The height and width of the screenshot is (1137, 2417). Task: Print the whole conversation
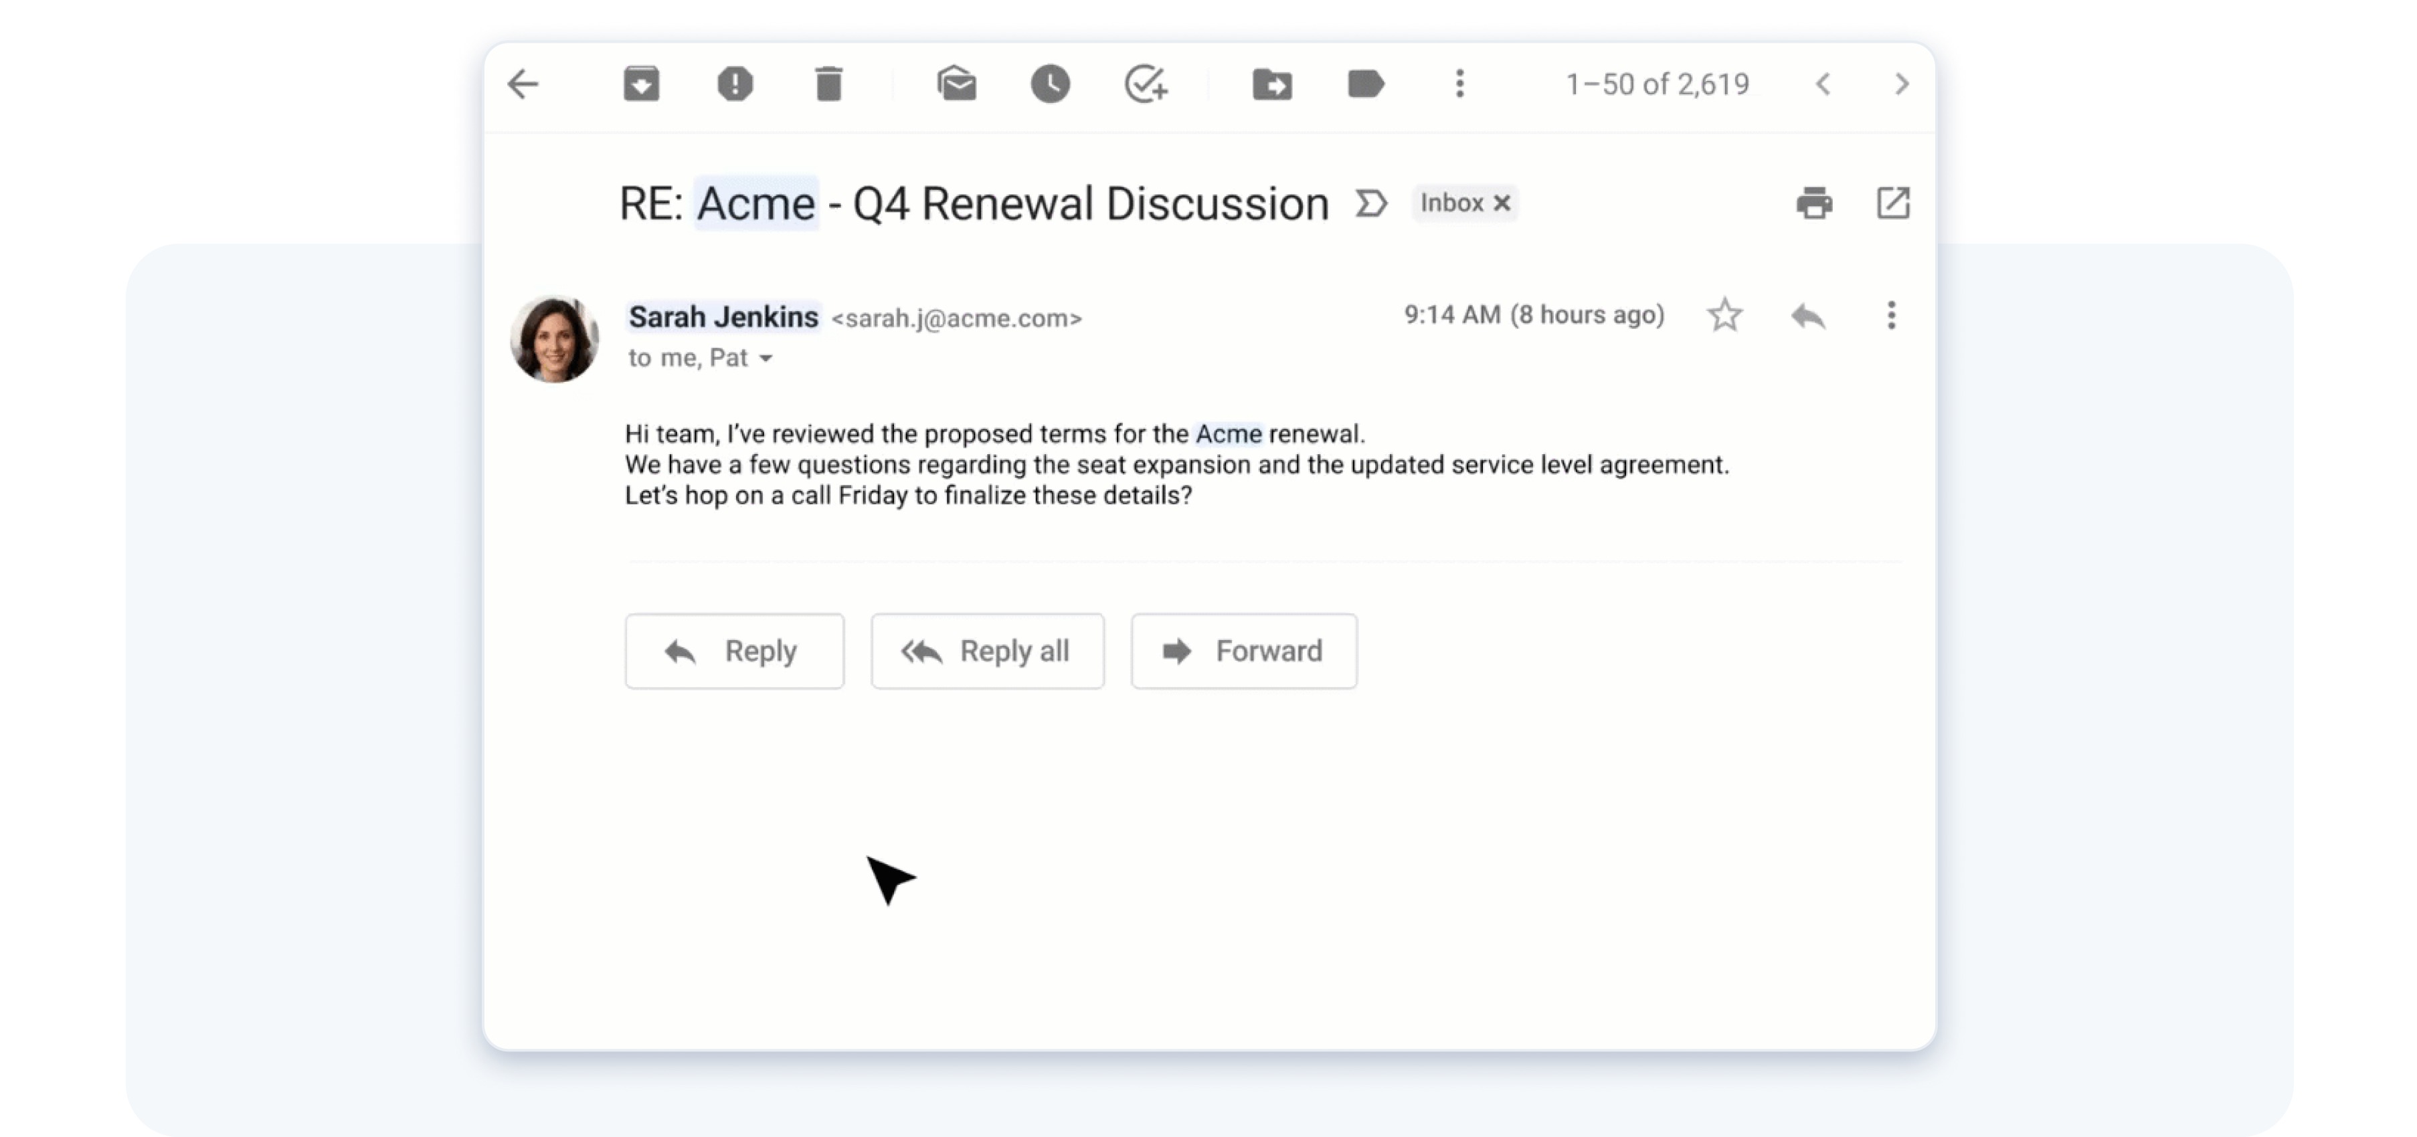[1813, 203]
